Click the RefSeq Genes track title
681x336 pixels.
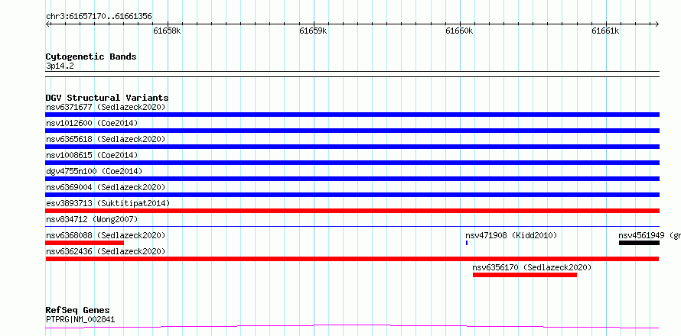tap(77, 310)
